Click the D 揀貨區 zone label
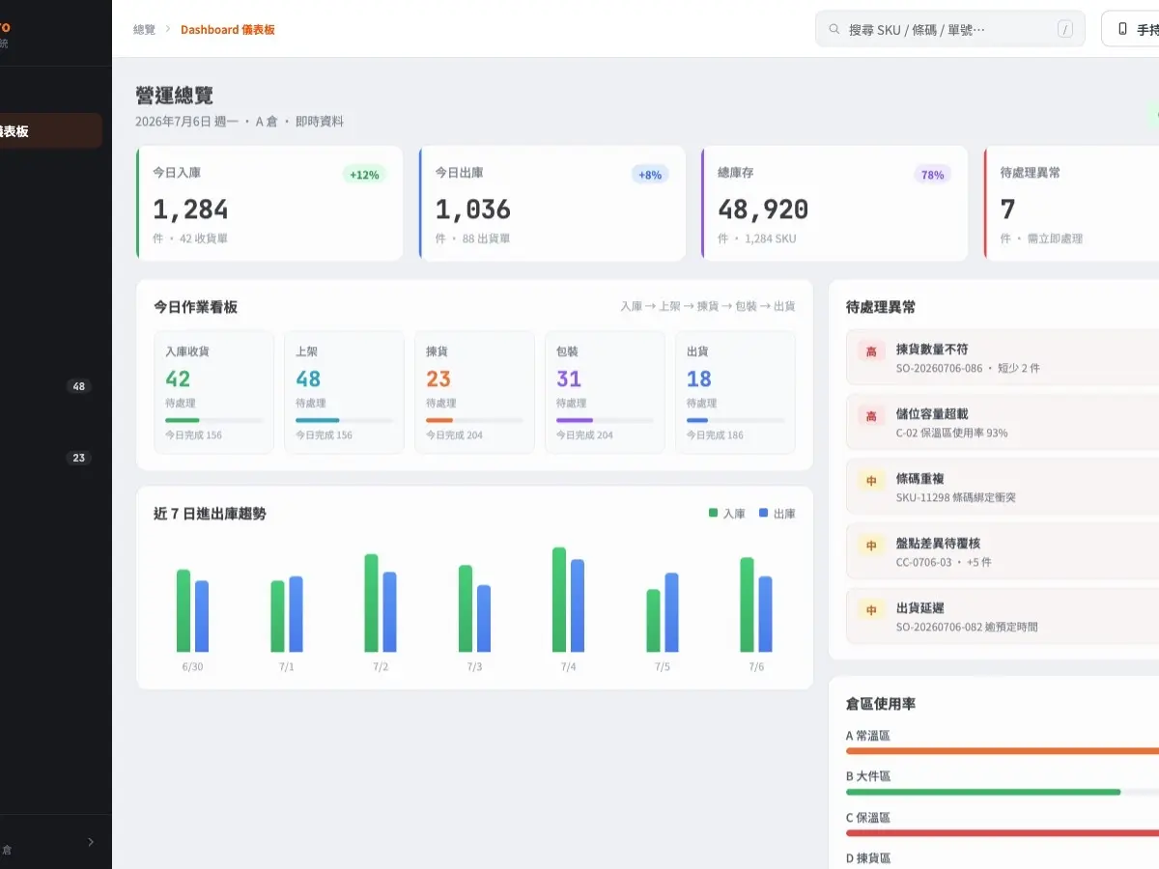This screenshot has height=869, width=1159. (x=868, y=858)
